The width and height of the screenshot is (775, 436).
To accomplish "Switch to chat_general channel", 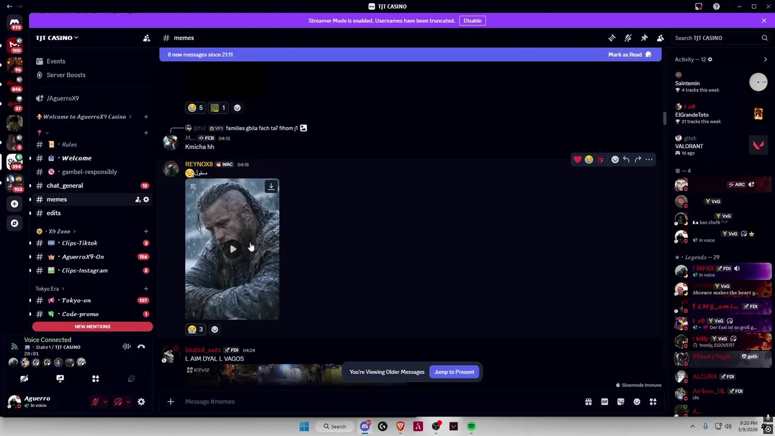I will pos(65,185).
